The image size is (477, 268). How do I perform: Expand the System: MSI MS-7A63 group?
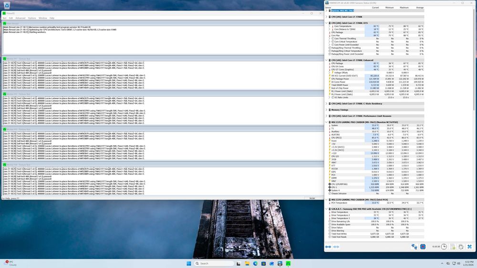pos(326,10)
